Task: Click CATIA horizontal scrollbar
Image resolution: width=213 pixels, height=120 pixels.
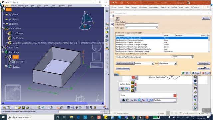Action: 53,103
